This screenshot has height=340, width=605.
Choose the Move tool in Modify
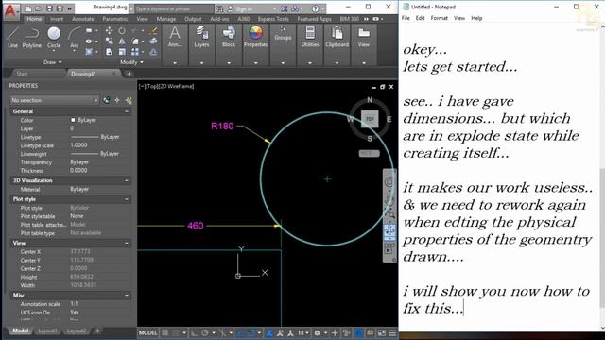coord(110,31)
